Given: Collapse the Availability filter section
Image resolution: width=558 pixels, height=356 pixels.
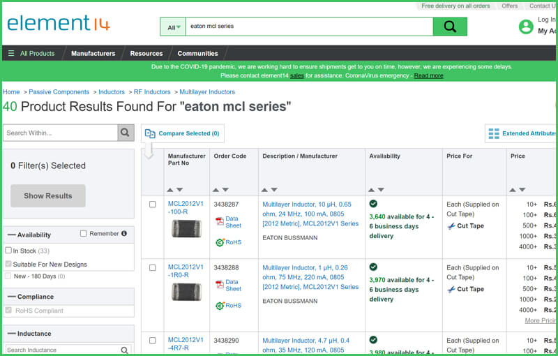Looking at the screenshot, I should click(x=12, y=235).
